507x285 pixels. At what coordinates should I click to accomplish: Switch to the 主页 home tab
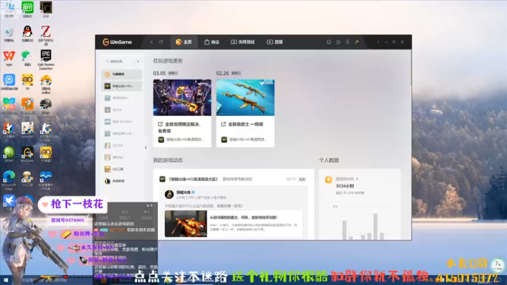point(184,42)
